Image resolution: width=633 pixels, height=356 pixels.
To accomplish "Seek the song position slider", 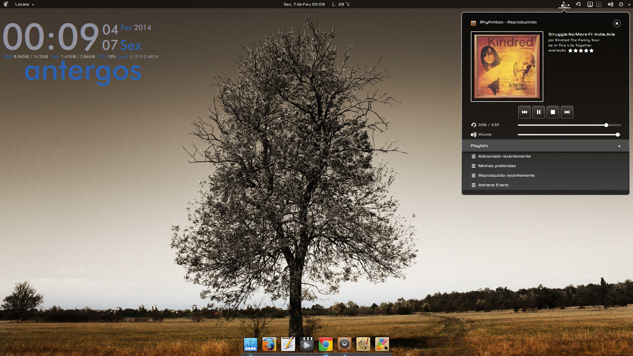I will [569, 125].
